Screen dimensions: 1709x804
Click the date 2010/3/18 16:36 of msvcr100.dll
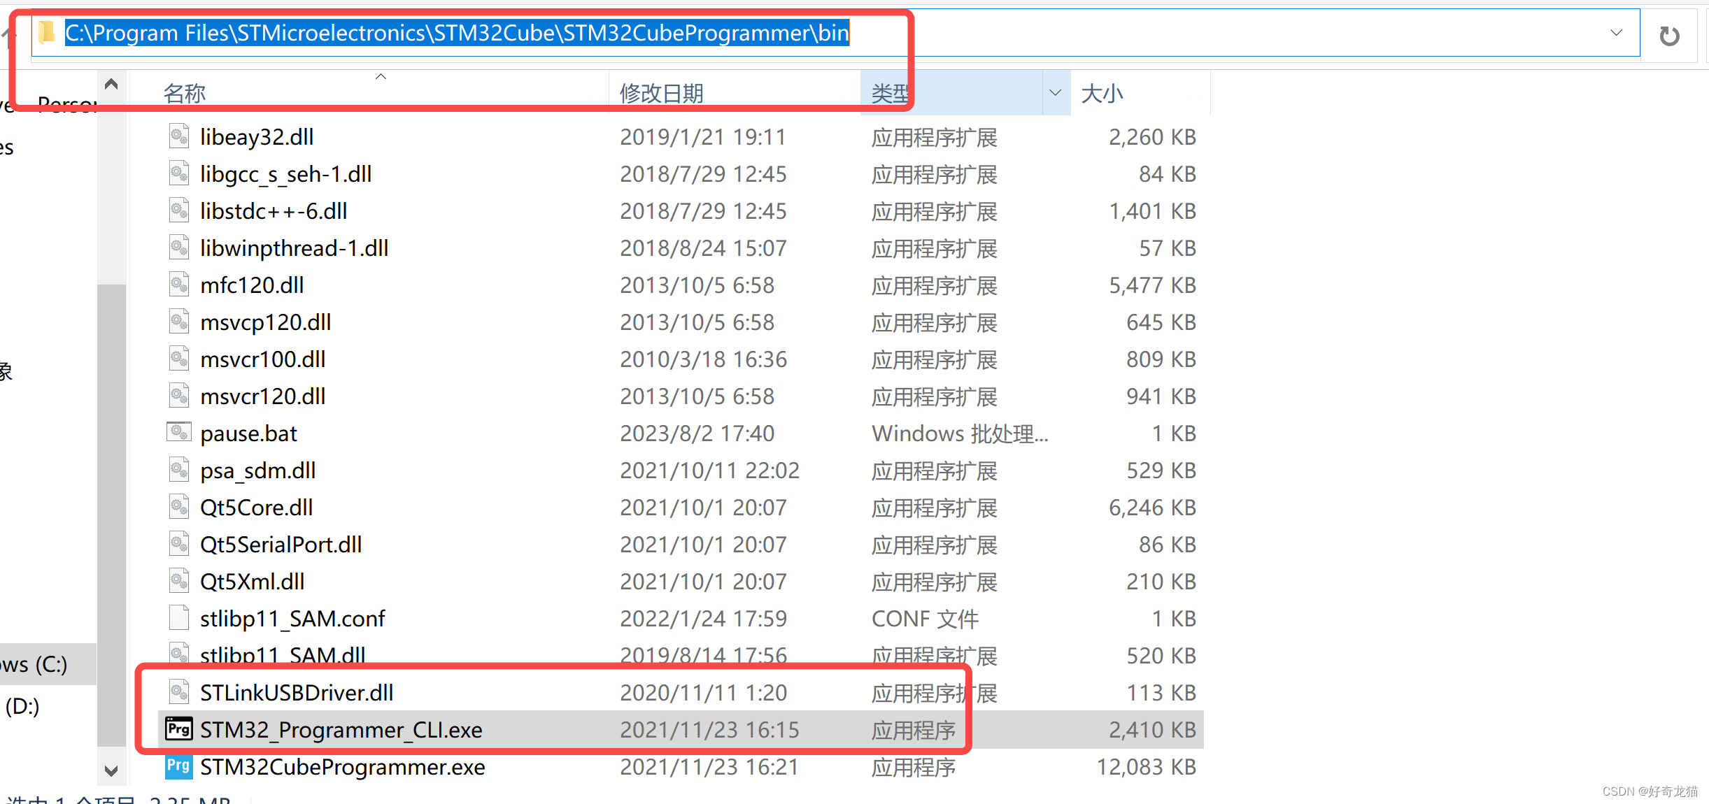click(704, 359)
